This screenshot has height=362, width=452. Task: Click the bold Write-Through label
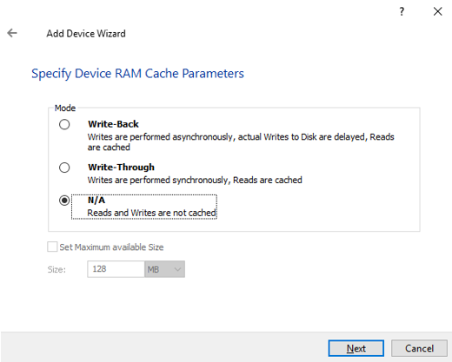[x=121, y=168]
